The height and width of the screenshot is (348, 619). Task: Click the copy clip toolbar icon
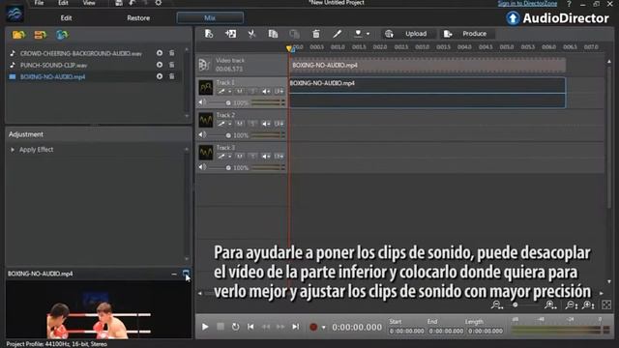click(273, 34)
